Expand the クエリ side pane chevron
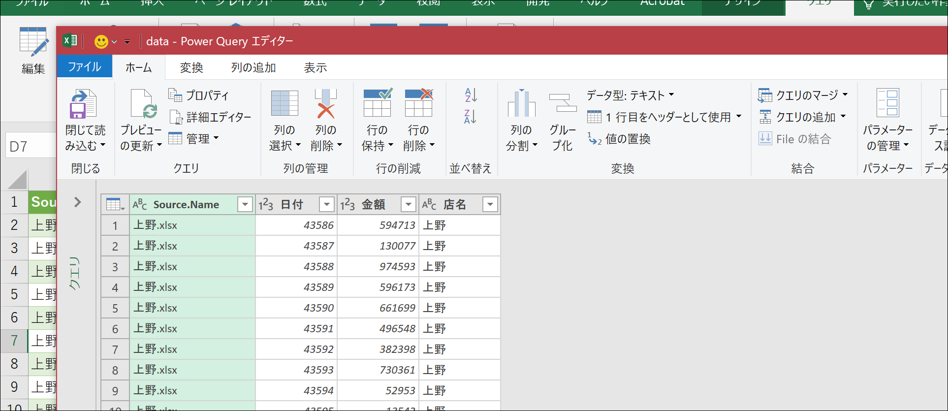The height and width of the screenshot is (411, 948). (x=77, y=202)
